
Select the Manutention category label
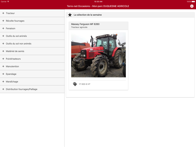pos(12,66)
